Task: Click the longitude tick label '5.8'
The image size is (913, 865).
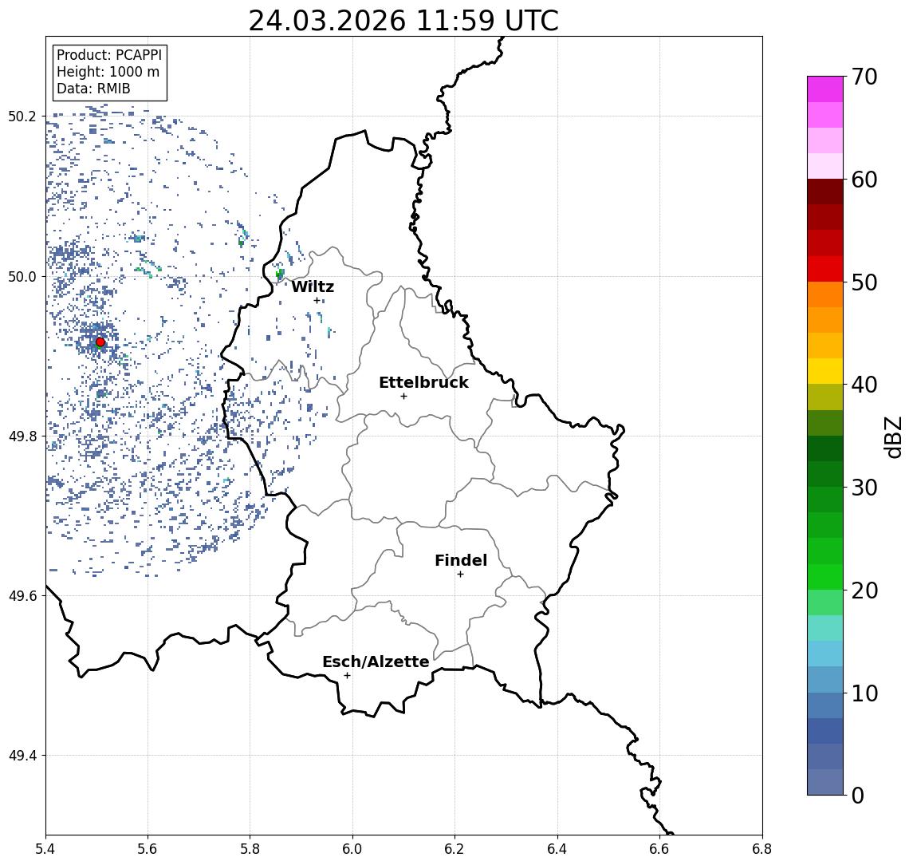Action: (x=250, y=849)
